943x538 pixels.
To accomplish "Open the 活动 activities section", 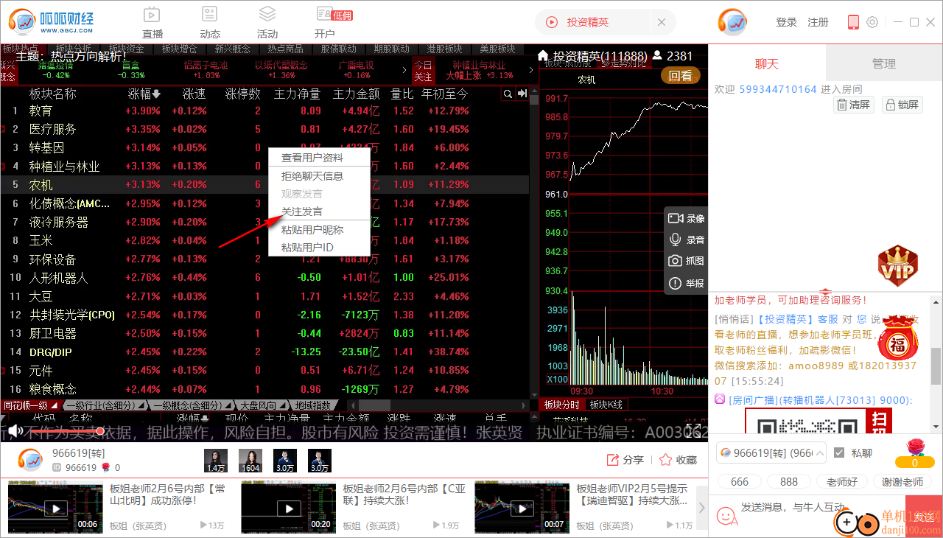I will tap(267, 22).
